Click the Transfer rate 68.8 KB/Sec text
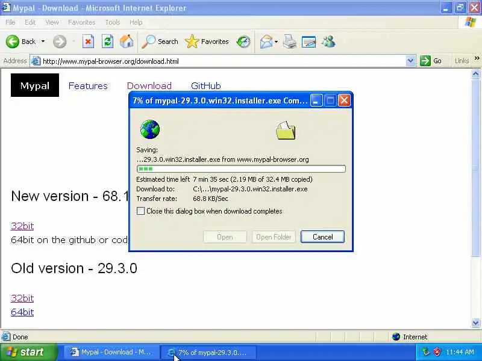 tap(210, 199)
